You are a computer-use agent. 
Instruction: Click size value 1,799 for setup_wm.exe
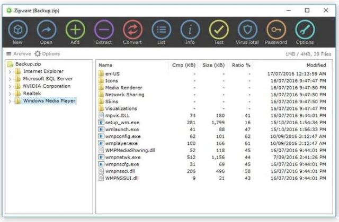pyautogui.click(x=218, y=122)
